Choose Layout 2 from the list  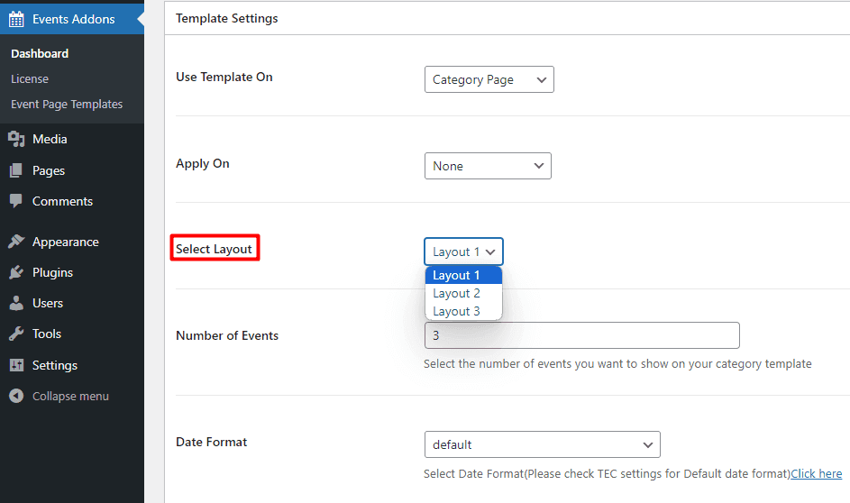(456, 293)
